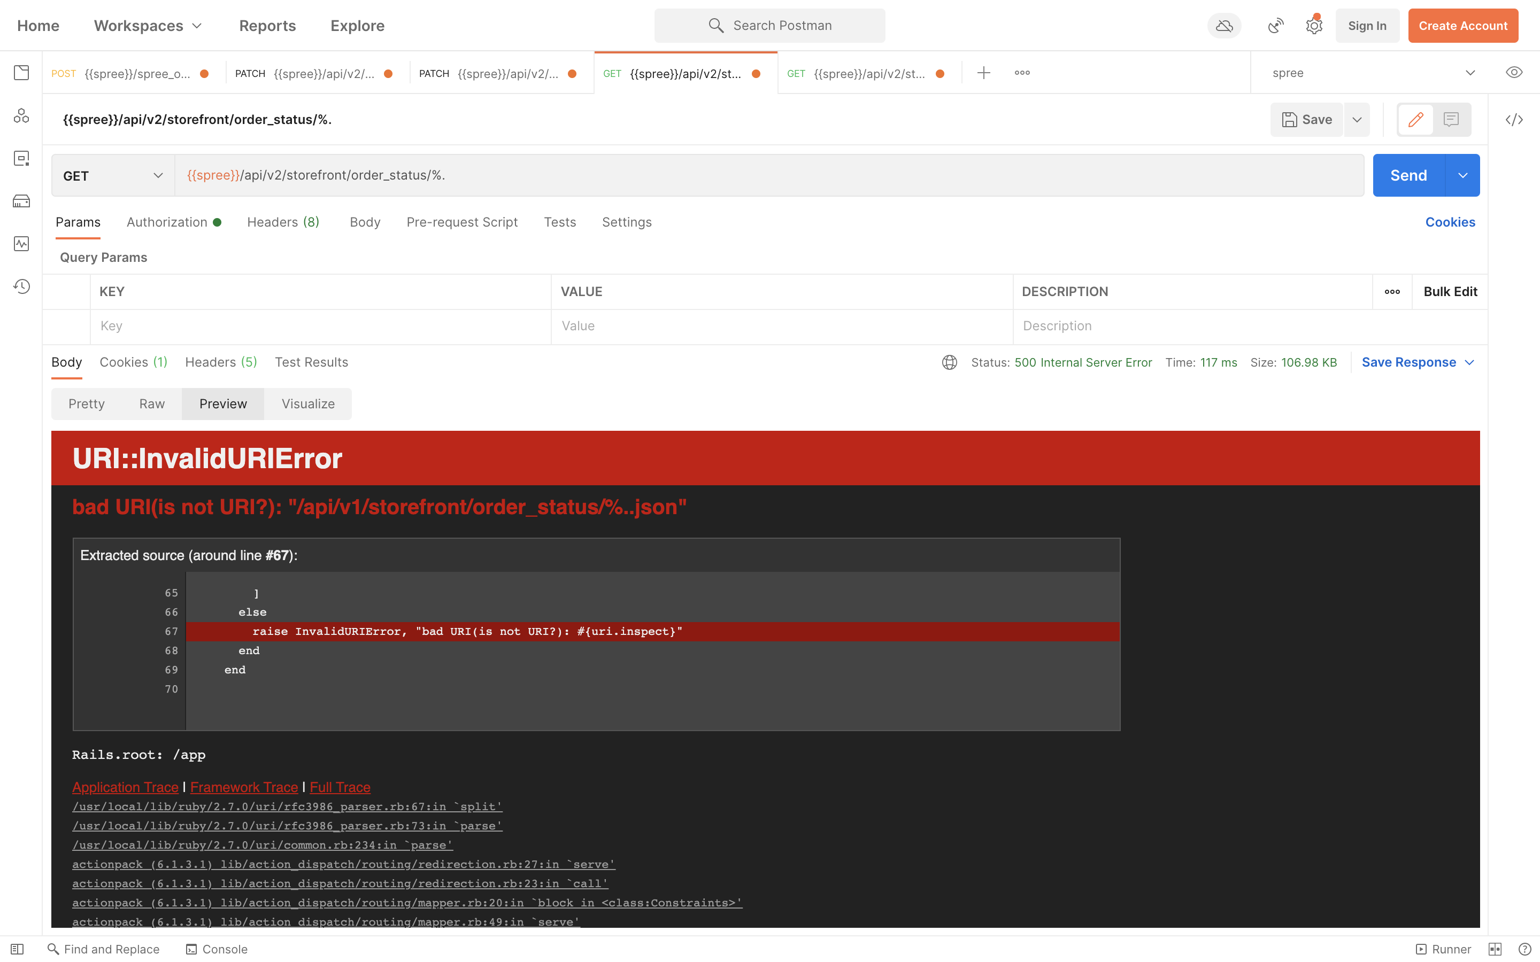Open the Reports menu
This screenshot has height=962, width=1540.
267,26
